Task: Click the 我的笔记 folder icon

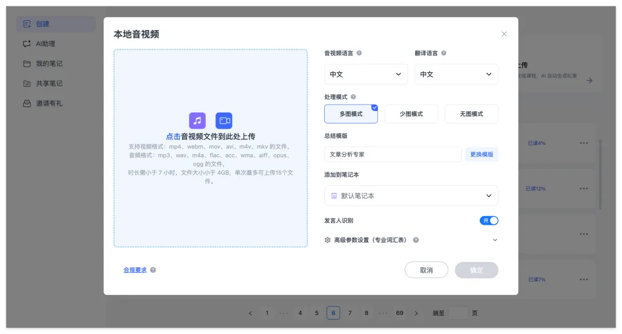Action: (27, 64)
